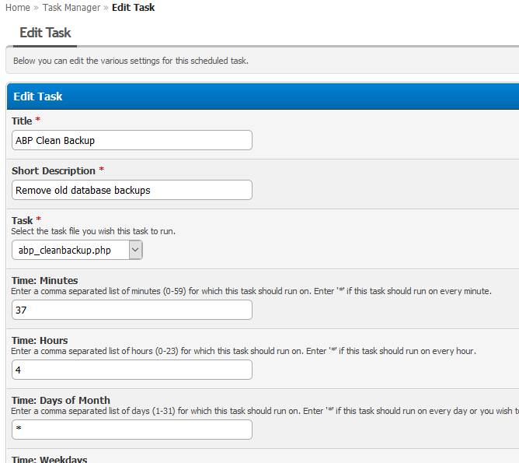Click the Time: Minutes label

pyautogui.click(x=44, y=280)
